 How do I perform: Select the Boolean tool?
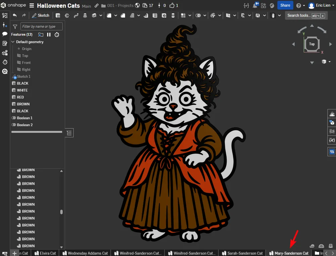pos(198,15)
